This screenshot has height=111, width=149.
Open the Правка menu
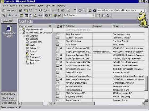tap(13, 6)
